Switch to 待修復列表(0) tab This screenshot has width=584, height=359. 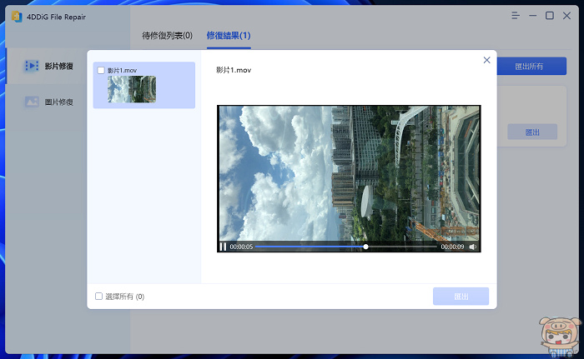coord(165,35)
